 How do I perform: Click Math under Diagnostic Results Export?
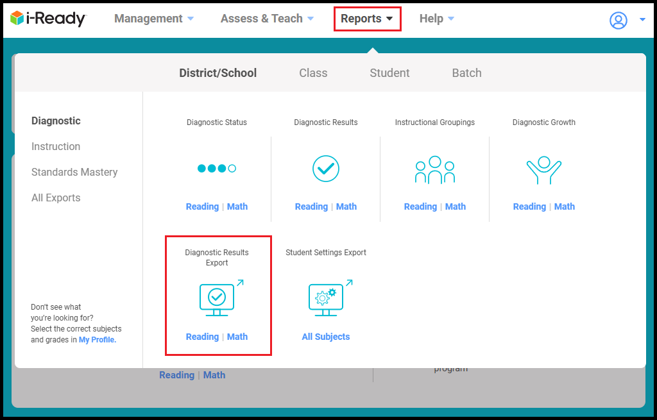[237, 337]
